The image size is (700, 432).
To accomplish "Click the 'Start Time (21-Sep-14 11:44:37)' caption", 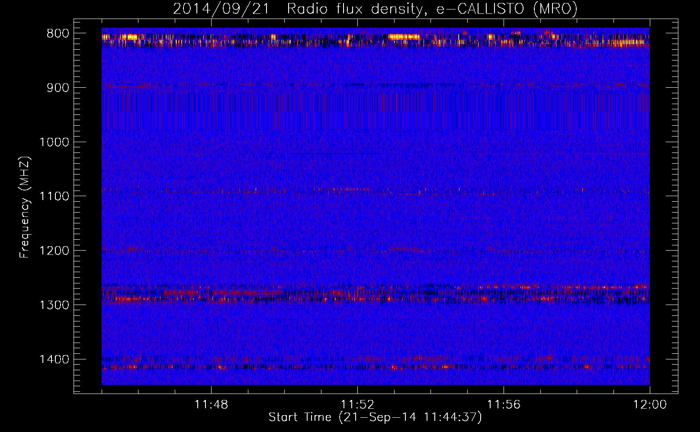I will point(375,417).
